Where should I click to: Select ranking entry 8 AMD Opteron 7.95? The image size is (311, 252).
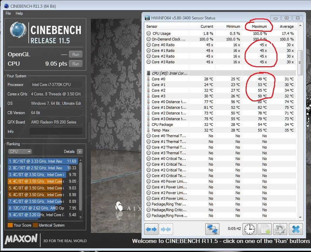[43, 208]
